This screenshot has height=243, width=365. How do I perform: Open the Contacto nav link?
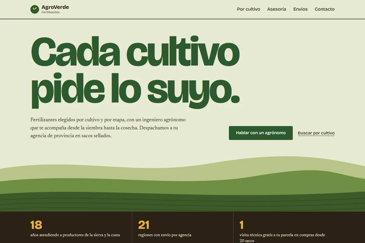(x=325, y=9)
